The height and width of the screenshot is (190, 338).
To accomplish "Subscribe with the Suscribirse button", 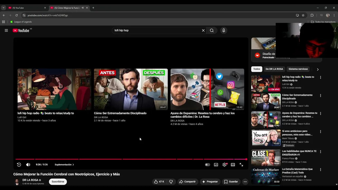I will pyautogui.click(x=58, y=182).
